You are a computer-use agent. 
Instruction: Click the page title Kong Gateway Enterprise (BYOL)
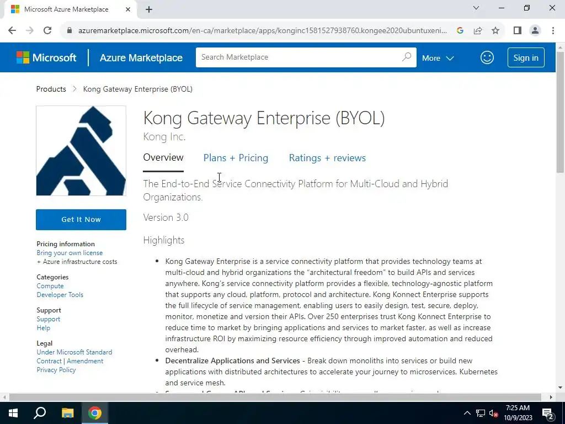264,118
